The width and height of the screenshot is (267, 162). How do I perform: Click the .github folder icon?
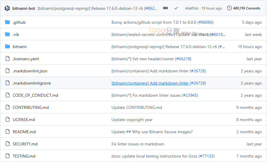click(7, 22)
